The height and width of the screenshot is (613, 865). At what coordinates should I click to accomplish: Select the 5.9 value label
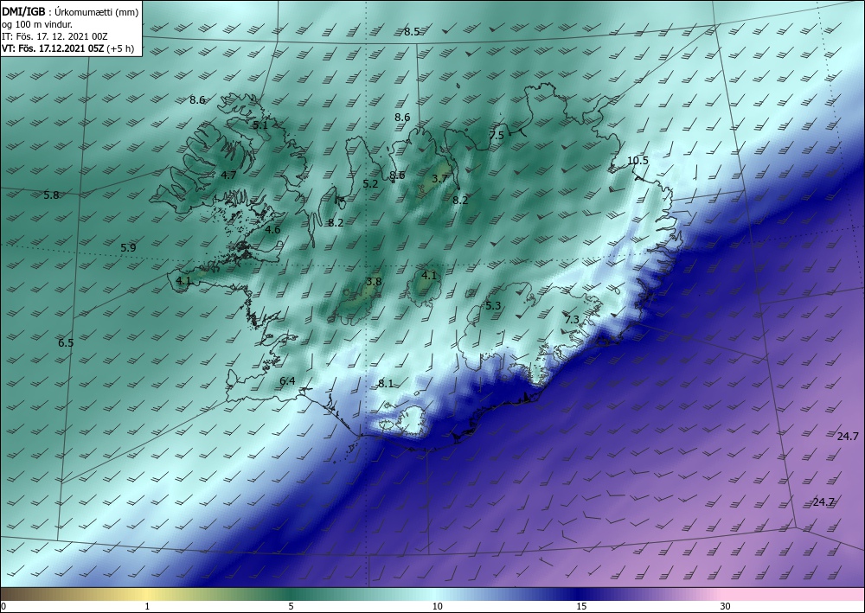[x=129, y=248]
